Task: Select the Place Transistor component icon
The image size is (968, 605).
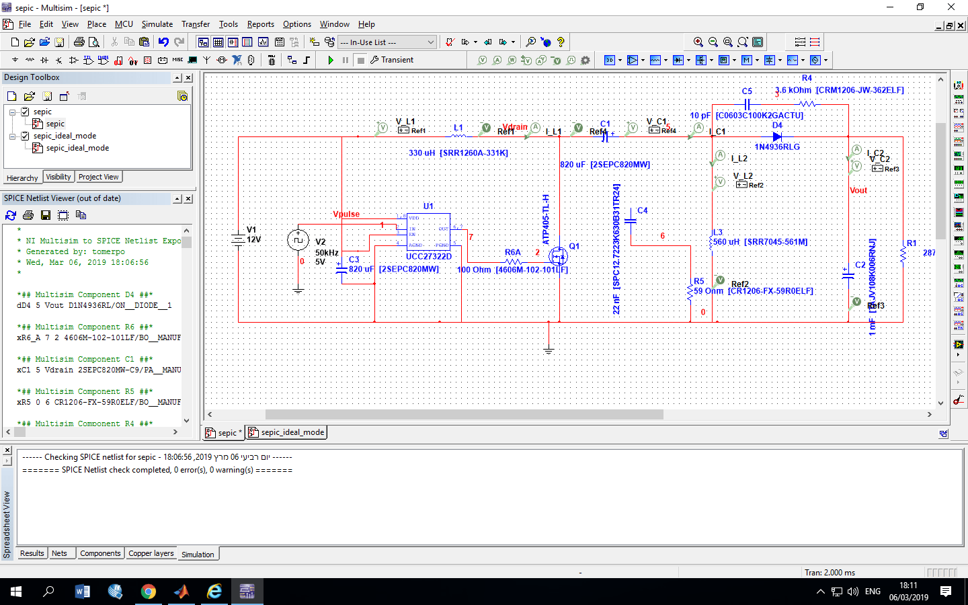Action: click(58, 60)
